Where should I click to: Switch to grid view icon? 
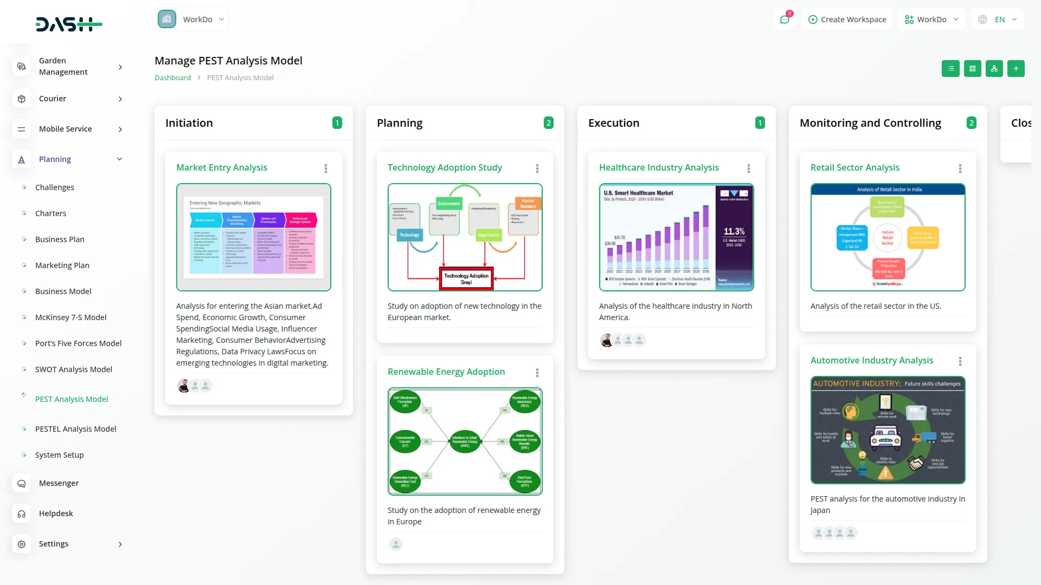click(972, 69)
